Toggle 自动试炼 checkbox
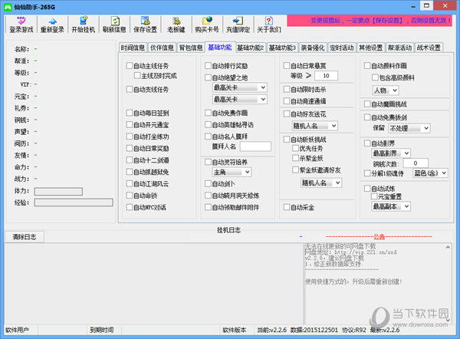The width and height of the screenshot is (460, 339). [367, 188]
